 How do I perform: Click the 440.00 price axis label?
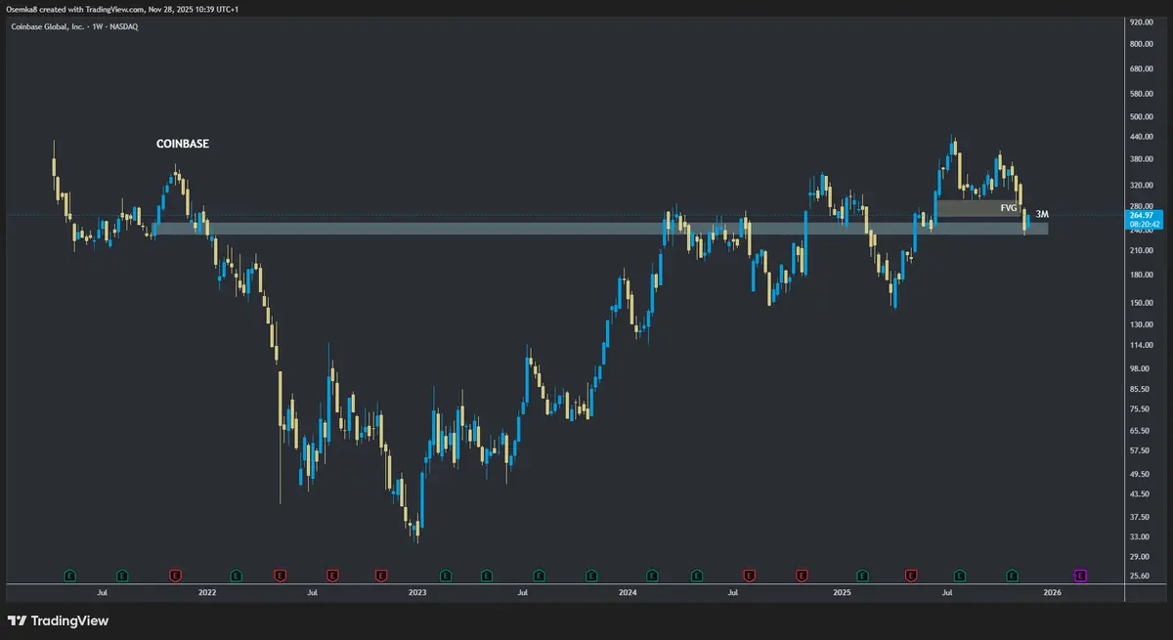(x=1143, y=137)
